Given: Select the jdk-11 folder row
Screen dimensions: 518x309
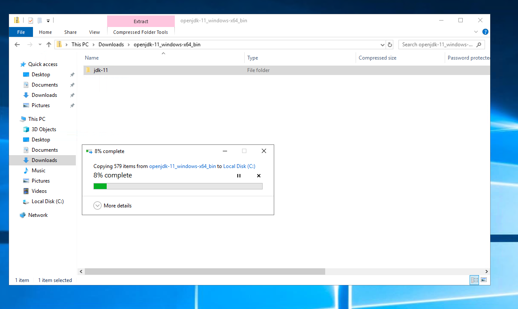Looking at the screenshot, I should [286, 70].
